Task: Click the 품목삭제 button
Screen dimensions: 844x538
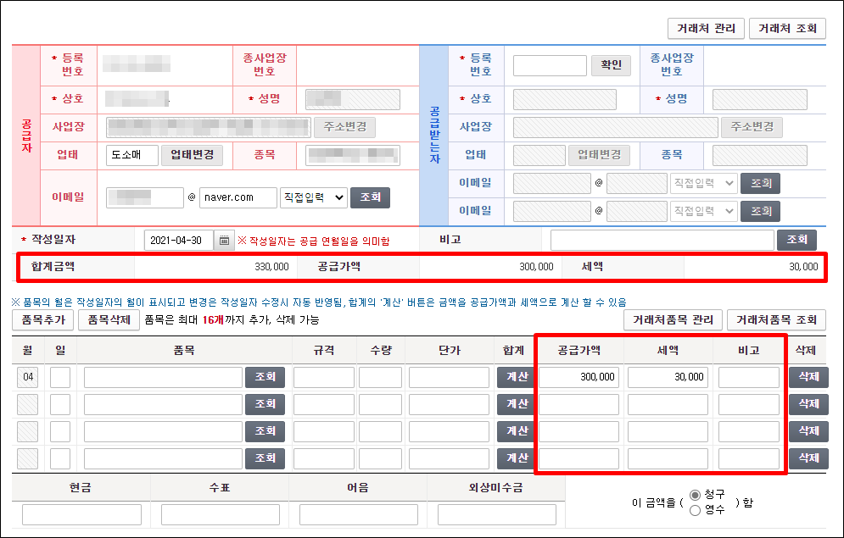Action: (109, 319)
